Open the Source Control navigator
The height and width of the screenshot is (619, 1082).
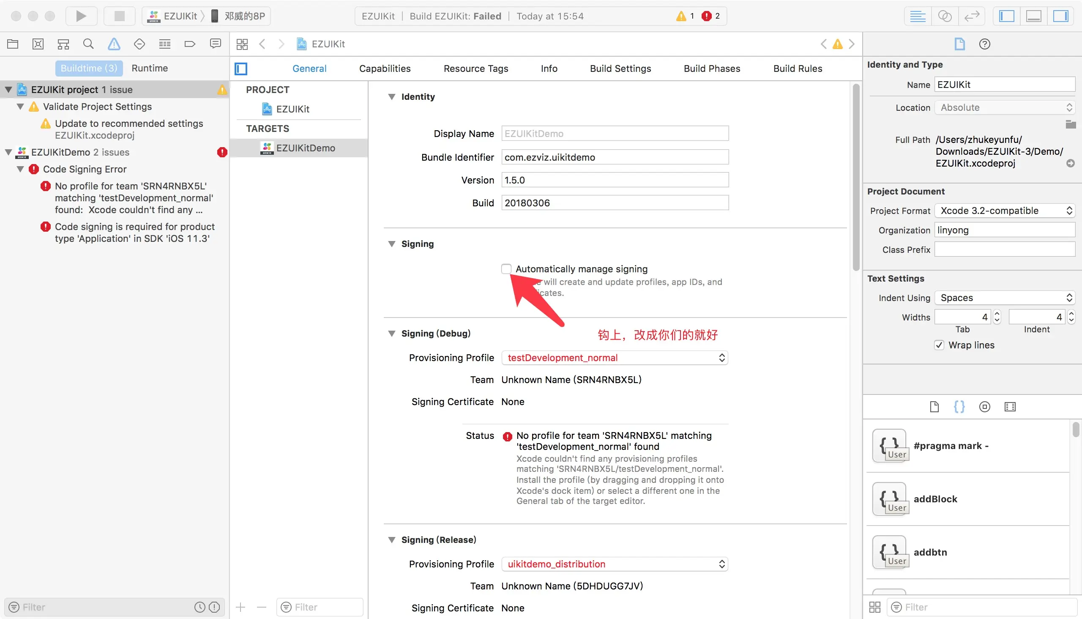38,44
